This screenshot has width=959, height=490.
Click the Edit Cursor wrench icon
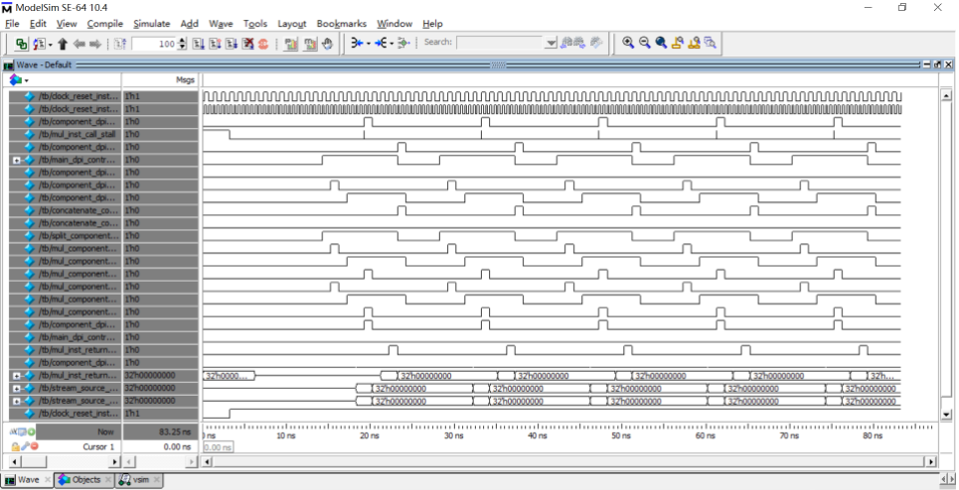[25, 446]
